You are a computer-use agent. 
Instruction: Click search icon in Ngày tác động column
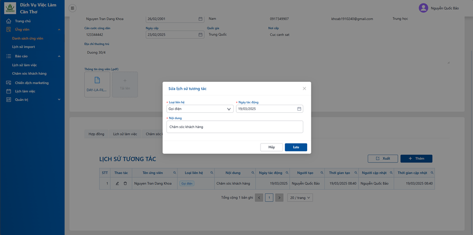[x=287, y=173]
